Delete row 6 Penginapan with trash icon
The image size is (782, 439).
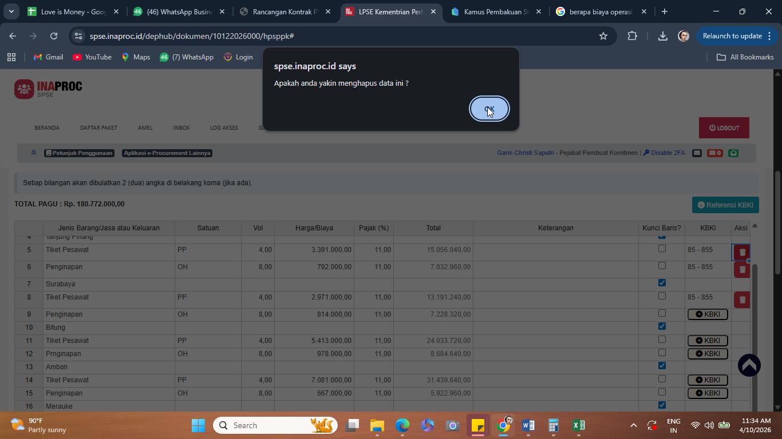[x=742, y=269]
